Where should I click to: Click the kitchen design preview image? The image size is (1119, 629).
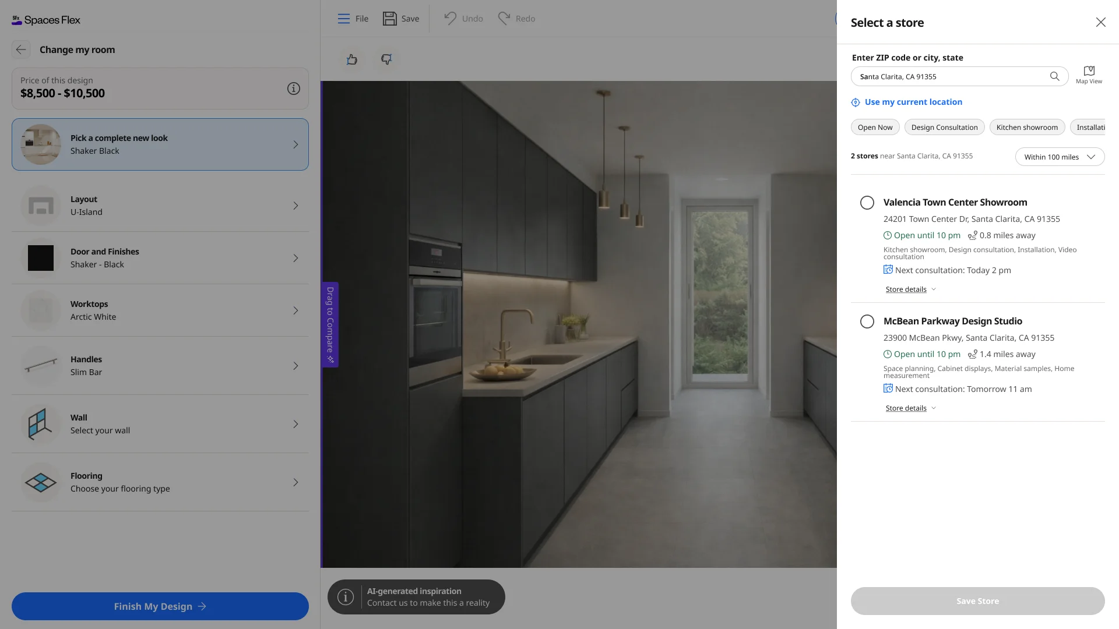click(x=579, y=324)
